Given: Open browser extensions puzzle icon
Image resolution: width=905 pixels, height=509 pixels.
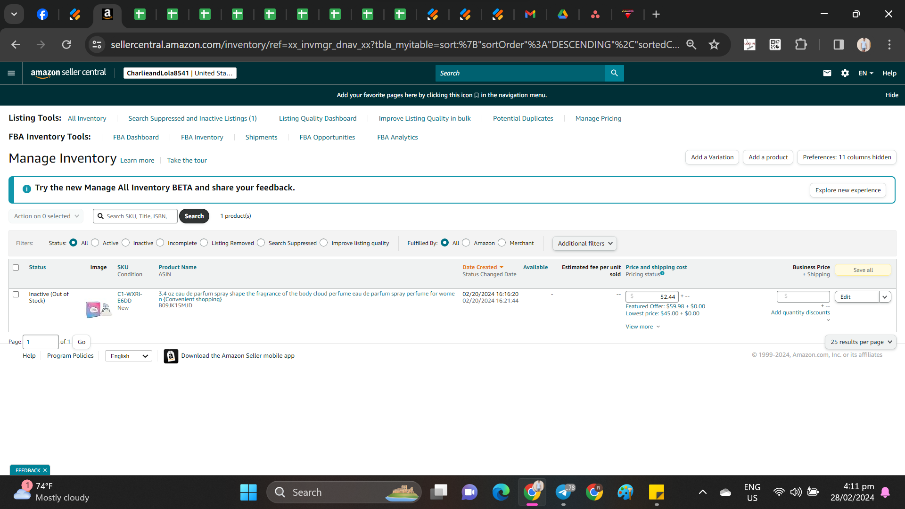Looking at the screenshot, I should 801,44.
